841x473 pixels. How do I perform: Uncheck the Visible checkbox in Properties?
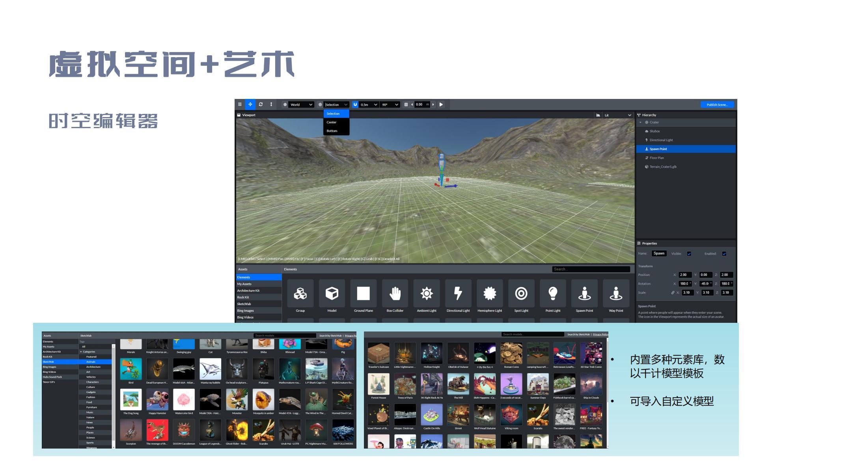coord(689,254)
